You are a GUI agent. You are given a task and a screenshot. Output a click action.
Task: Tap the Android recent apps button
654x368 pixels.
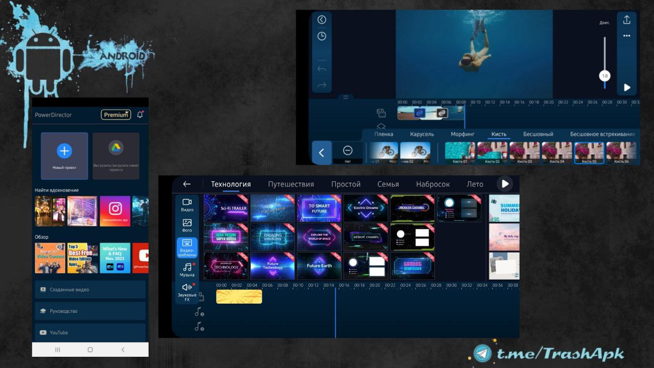pos(57,350)
